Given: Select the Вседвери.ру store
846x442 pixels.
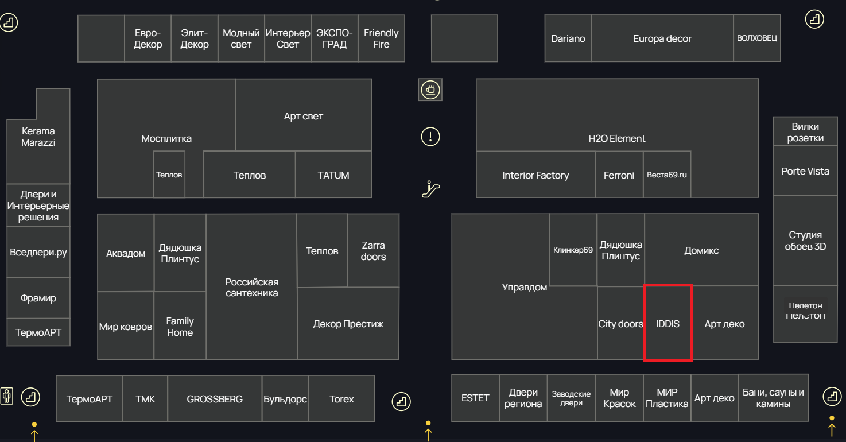Looking at the screenshot, I should (38, 252).
